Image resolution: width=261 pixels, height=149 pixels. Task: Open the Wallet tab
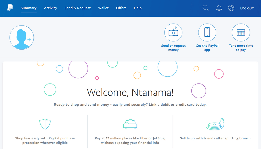pos(103,8)
